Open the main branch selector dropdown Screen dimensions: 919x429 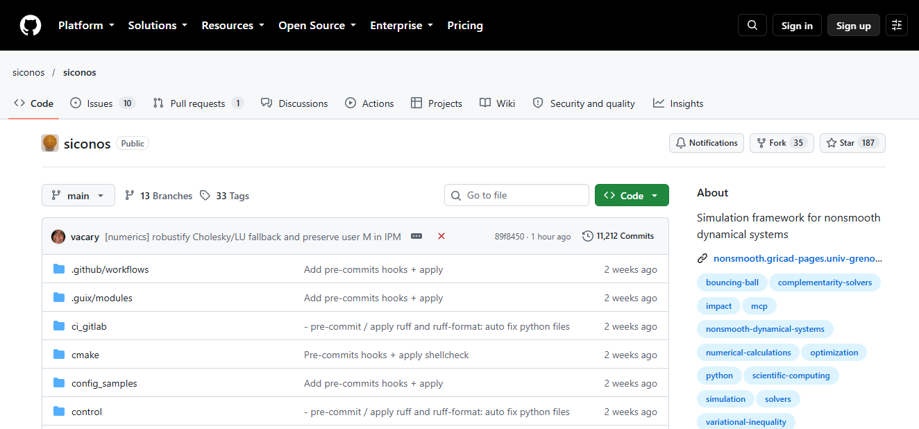pos(78,196)
